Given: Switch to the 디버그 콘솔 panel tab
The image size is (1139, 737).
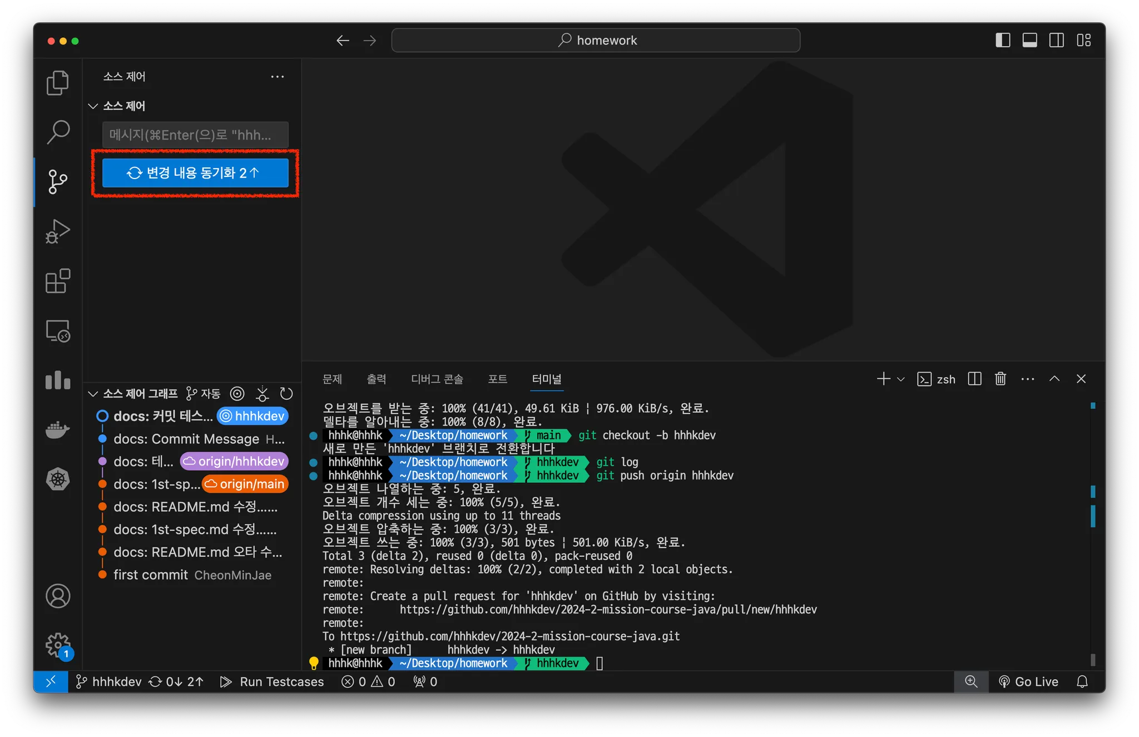Looking at the screenshot, I should 437,379.
